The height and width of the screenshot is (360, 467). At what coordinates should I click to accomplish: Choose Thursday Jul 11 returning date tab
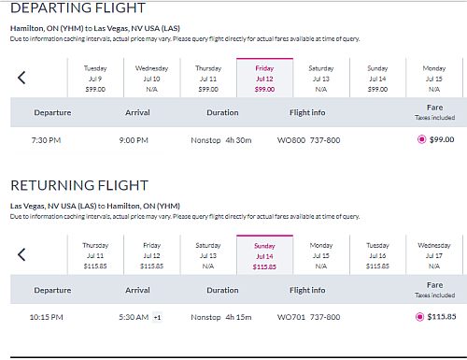pos(95,255)
